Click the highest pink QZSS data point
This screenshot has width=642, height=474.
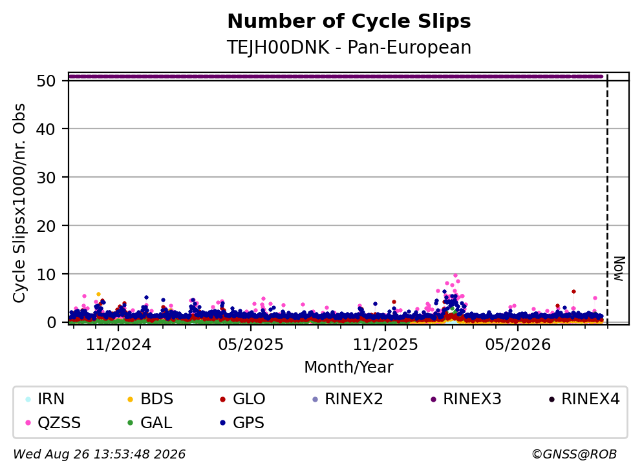tap(455, 276)
